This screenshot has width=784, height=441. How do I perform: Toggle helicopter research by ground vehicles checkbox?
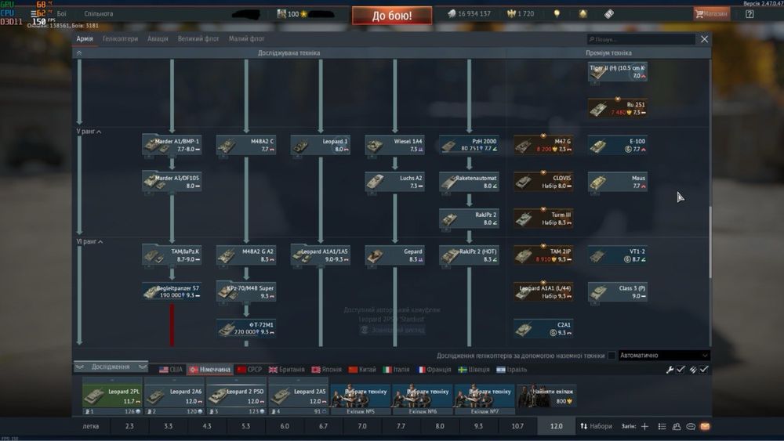[612, 356]
